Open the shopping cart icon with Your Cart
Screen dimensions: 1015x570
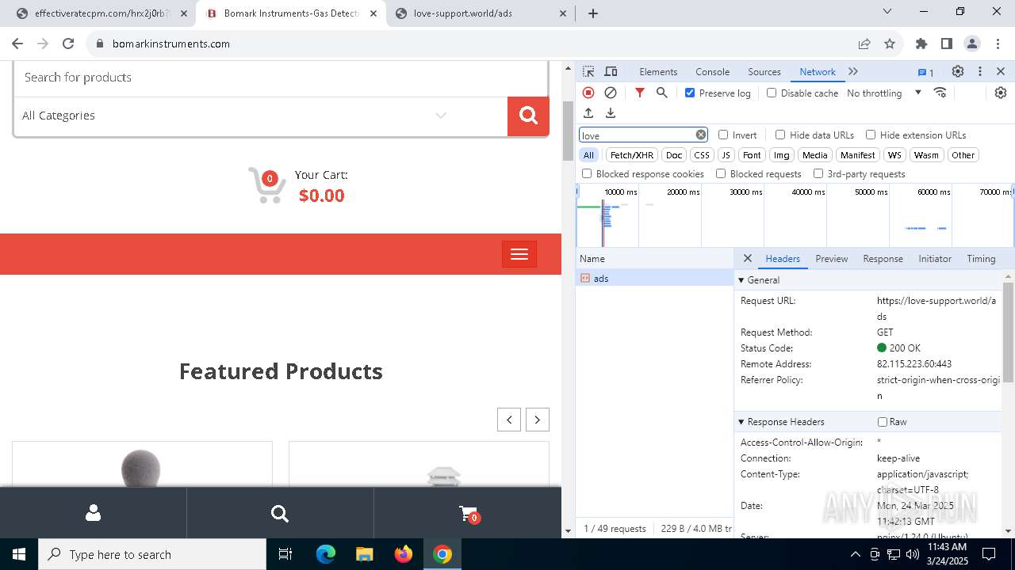(267, 185)
